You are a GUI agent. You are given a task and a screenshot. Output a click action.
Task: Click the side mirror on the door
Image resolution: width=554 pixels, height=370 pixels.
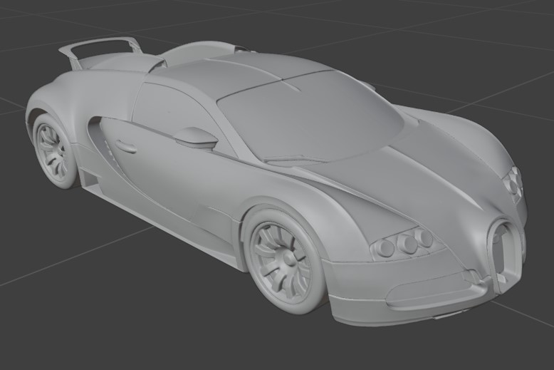[196, 138]
